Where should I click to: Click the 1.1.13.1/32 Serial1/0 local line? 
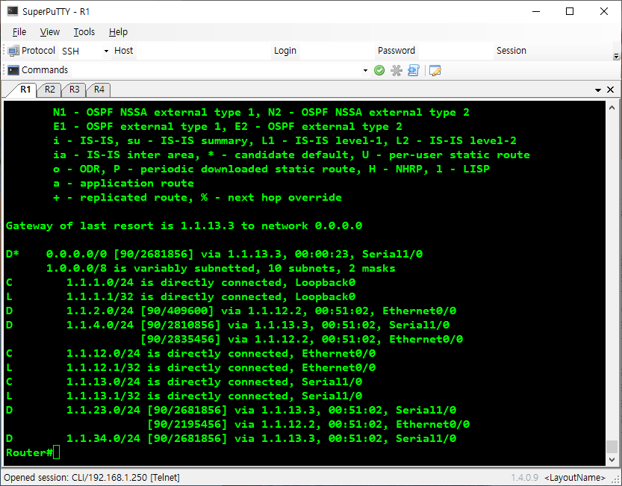184,396
